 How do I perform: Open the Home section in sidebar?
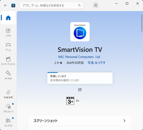(x=8, y=18)
